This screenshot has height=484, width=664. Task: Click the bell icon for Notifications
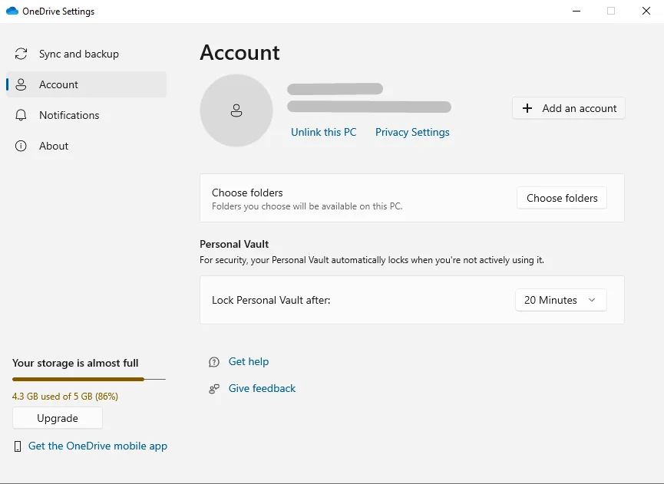tap(21, 115)
